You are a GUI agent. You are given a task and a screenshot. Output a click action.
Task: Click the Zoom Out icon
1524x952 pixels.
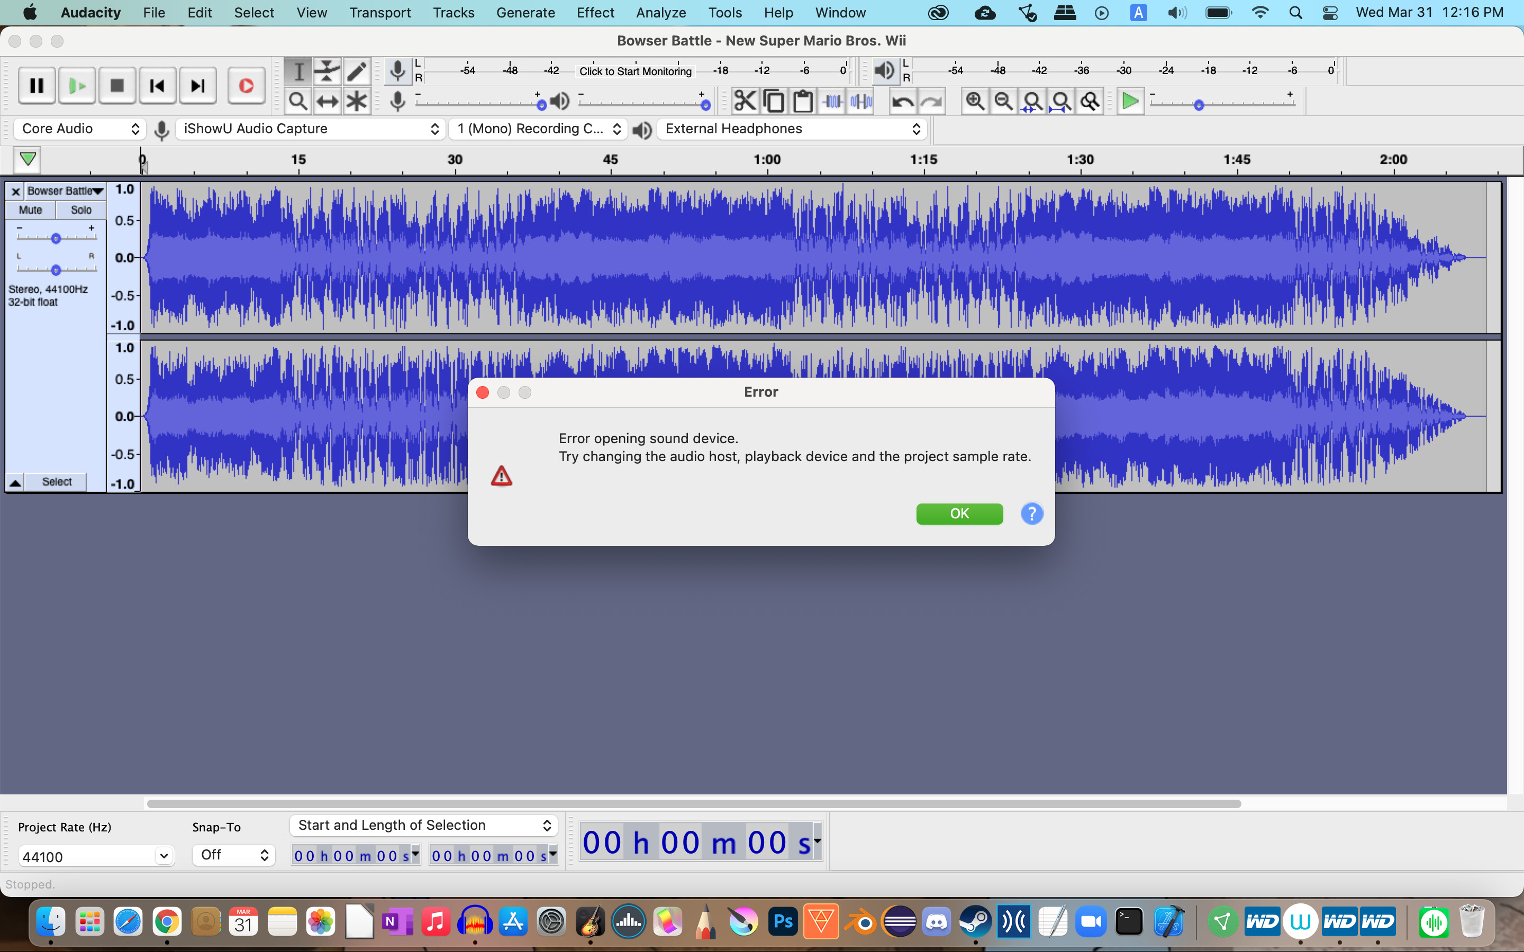tap(1004, 100)
